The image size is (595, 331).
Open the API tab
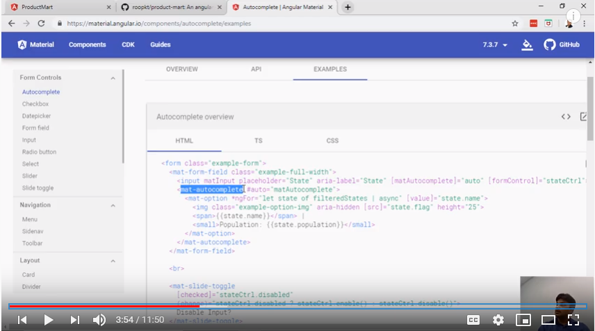(256, 69)
